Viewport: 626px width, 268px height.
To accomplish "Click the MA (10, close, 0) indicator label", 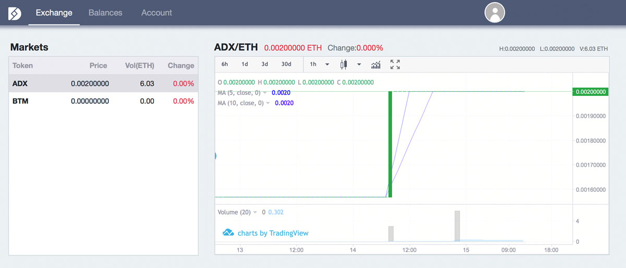I will pyautogui.click(x=240, y=103).
